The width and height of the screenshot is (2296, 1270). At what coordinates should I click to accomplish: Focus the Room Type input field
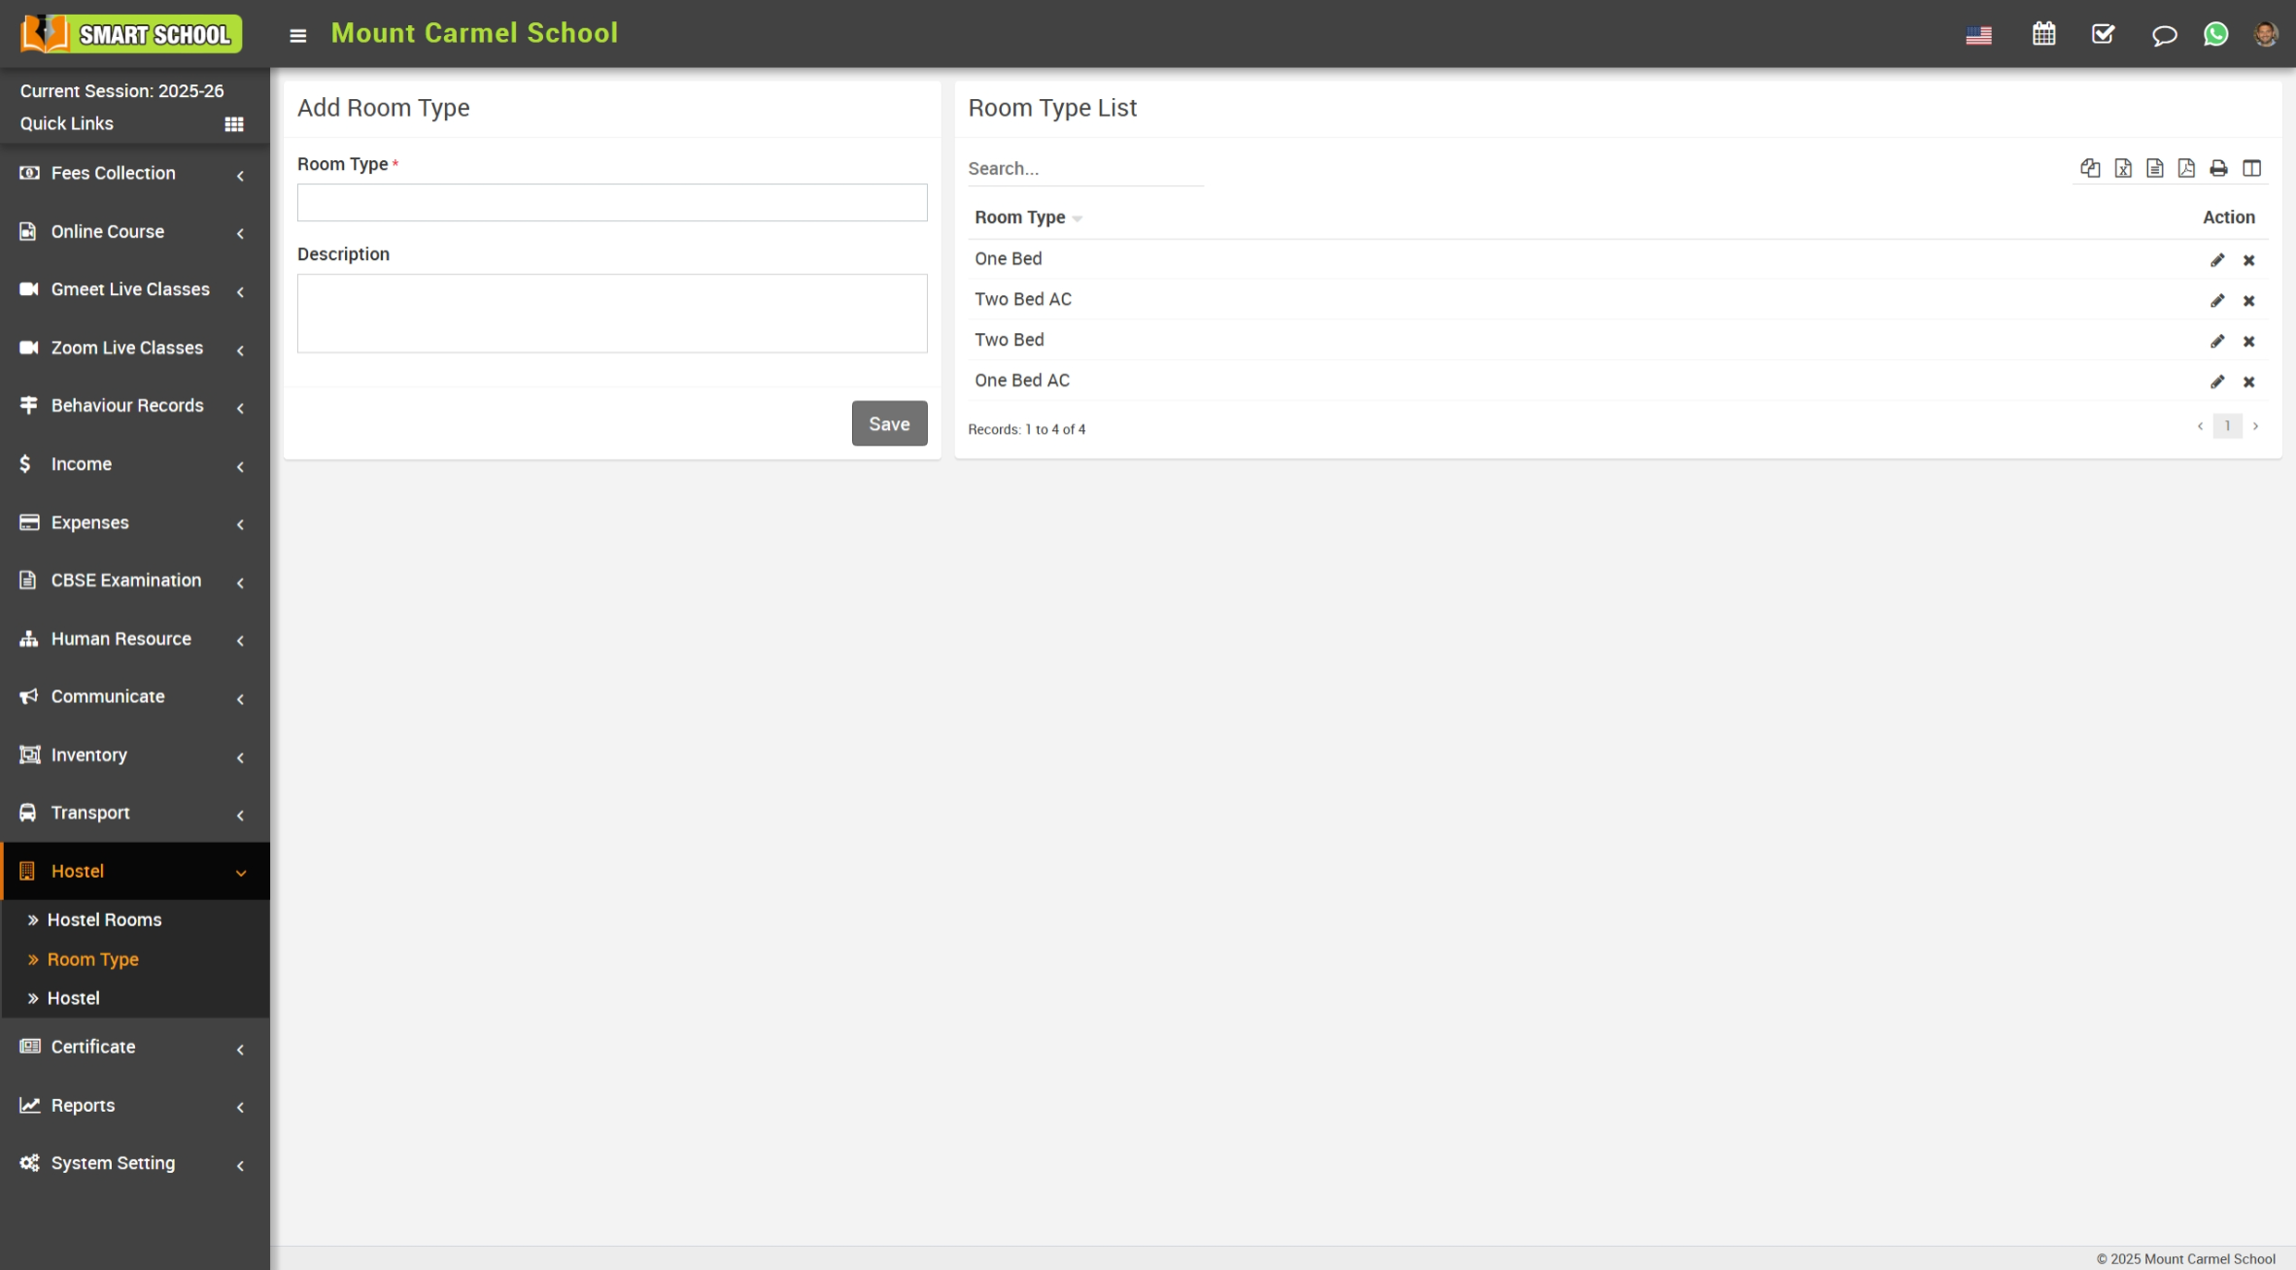pos(612,203)
